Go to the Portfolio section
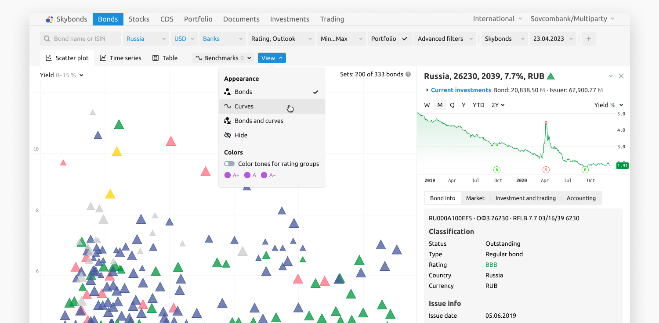Screen dimensions: 659x323 [x=198, y=19]
